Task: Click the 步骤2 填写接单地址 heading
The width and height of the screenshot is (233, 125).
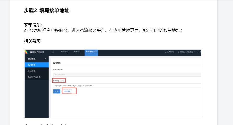Action: coord(47,11)
